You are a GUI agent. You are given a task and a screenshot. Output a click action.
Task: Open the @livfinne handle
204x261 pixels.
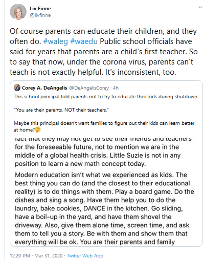coord(40,15)
